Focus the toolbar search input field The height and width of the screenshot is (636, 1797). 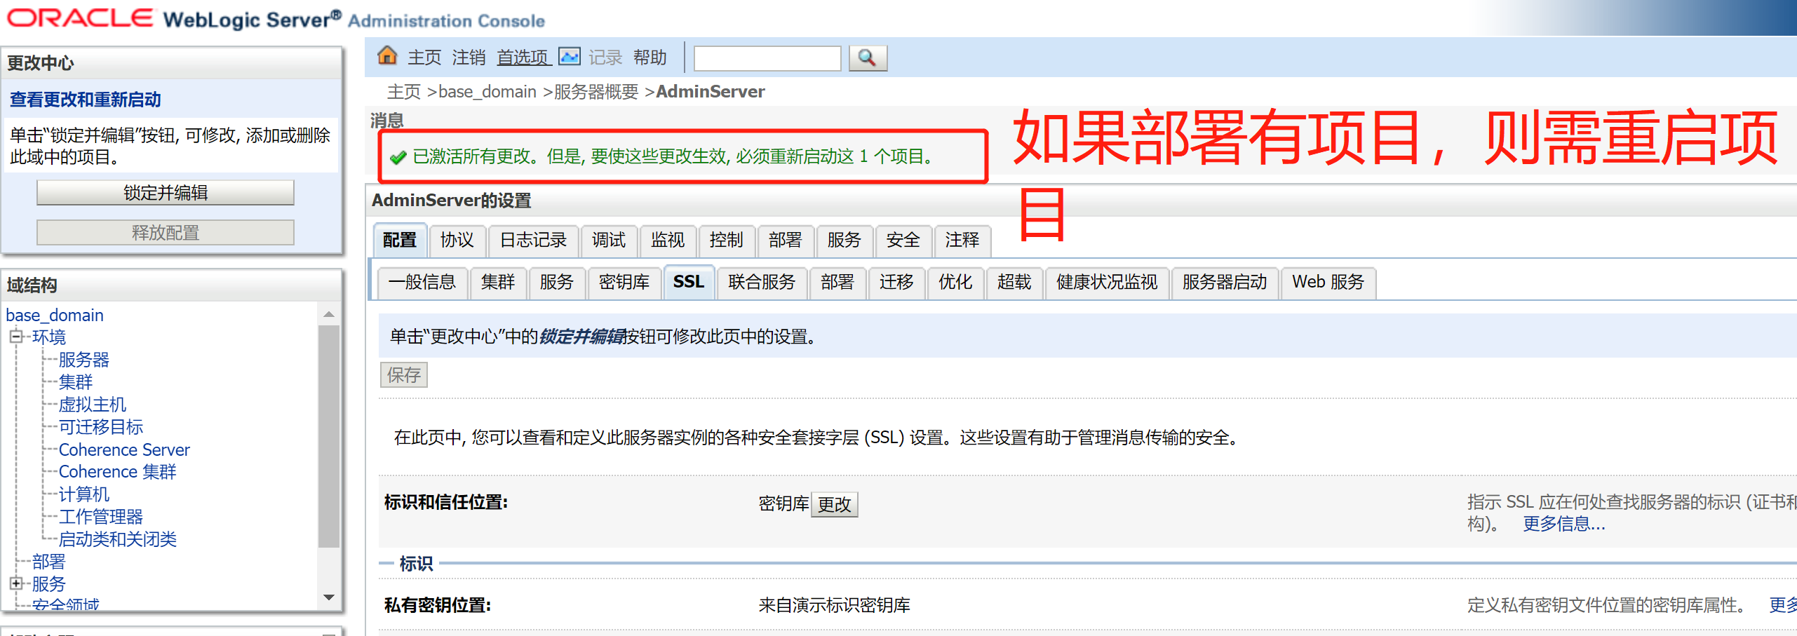[767, 58]
